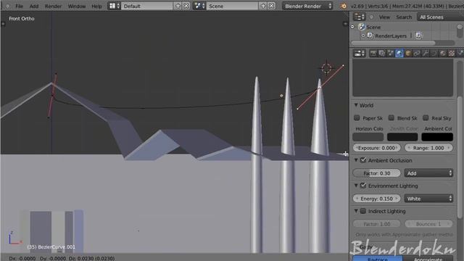The image size is (464, 261).
Task: Open the screen layout browser icon
Action: pyautogui.click(x=114, y=6)
